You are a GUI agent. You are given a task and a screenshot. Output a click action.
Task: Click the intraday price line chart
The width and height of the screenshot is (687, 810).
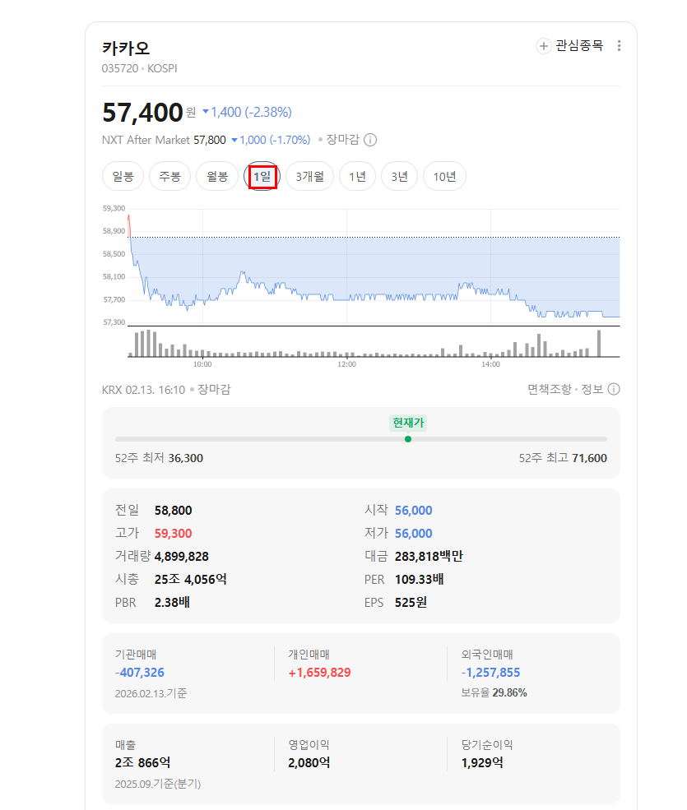tap(374, 266)
